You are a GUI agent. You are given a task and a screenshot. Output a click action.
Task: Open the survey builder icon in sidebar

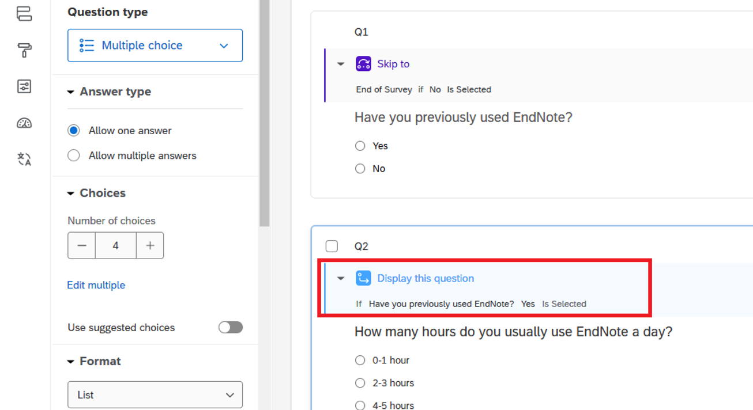coord(24,14)
